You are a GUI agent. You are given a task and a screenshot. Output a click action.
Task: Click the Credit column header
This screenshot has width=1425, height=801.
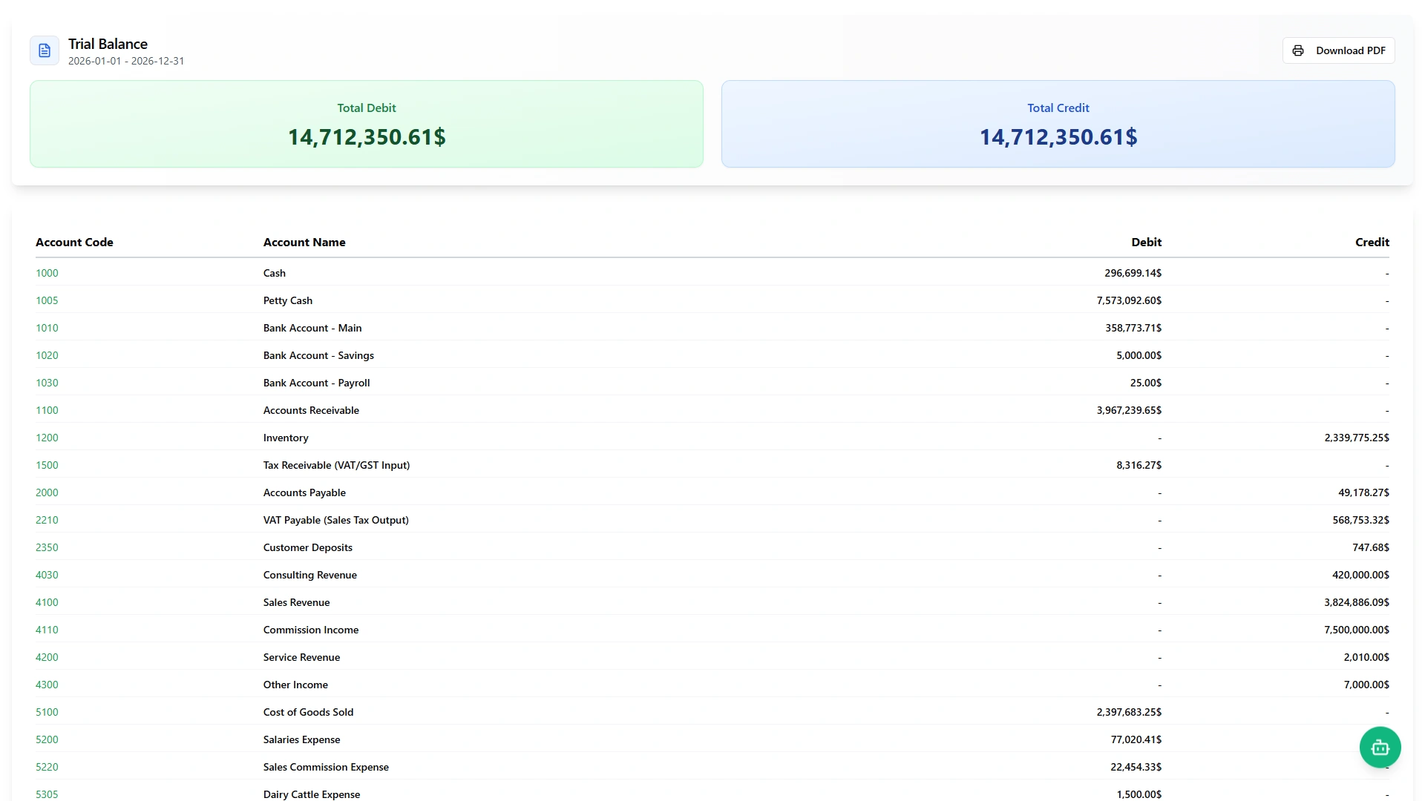1372,243
